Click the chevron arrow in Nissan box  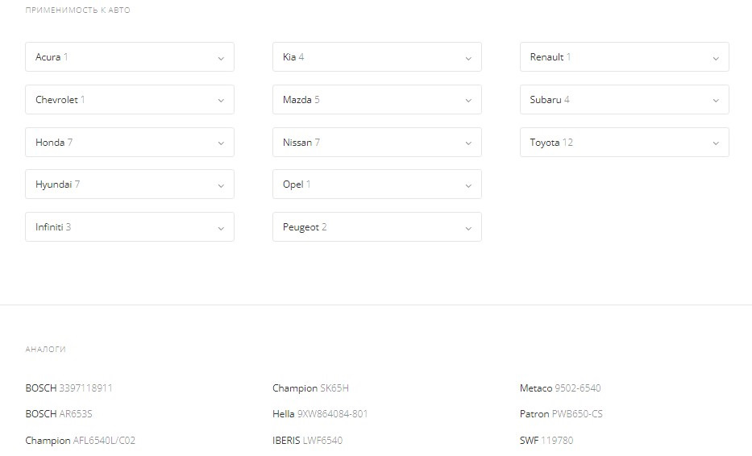(468, 143)
